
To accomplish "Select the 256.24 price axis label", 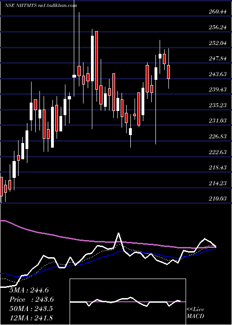I will tap(218, 27).
